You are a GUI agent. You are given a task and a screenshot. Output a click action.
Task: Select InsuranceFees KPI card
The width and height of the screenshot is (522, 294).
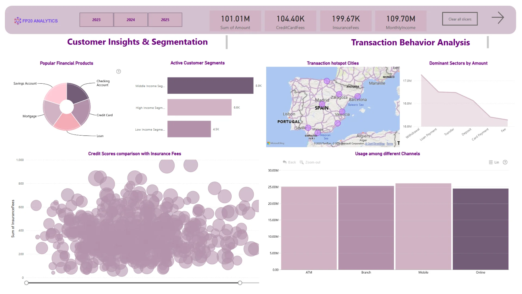point(346,21)
